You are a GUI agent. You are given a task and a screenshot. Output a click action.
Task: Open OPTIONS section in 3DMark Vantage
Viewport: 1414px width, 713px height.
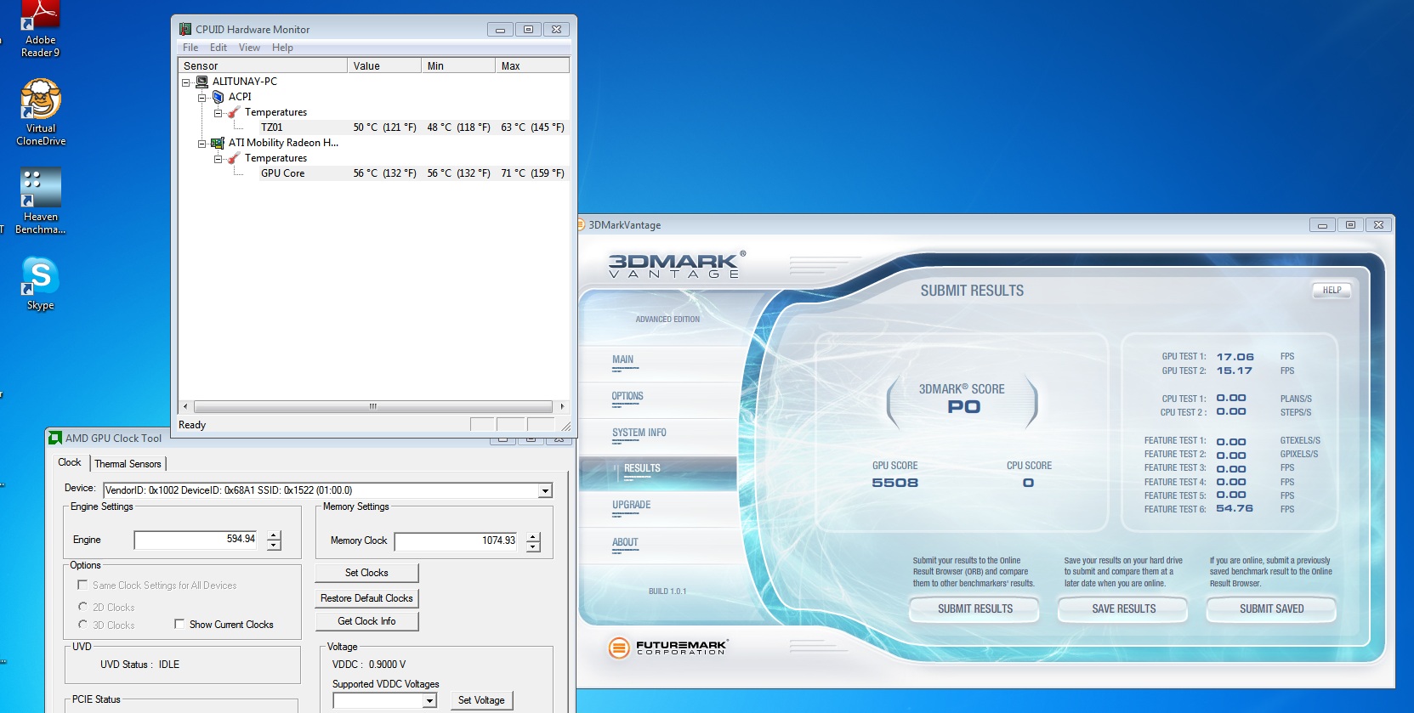pos(627,397)
